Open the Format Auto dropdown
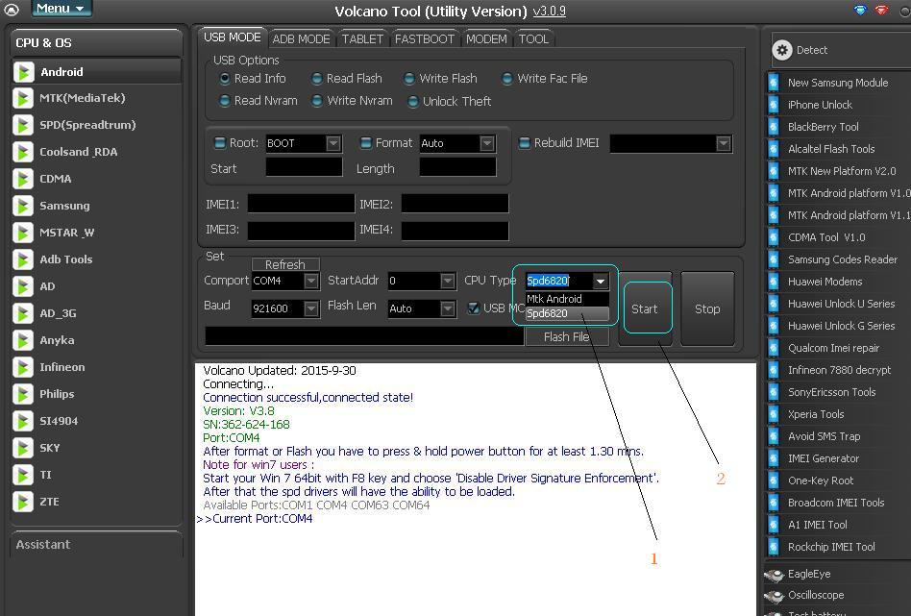The height and width of the screenshot is (616, 911). (487, 143)
